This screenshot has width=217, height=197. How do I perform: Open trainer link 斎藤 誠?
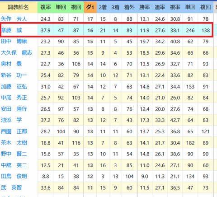pos(11,30)
